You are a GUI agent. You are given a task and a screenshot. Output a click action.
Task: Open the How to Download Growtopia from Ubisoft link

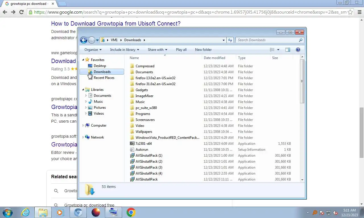pyautogui.click(x=116, y=24)
